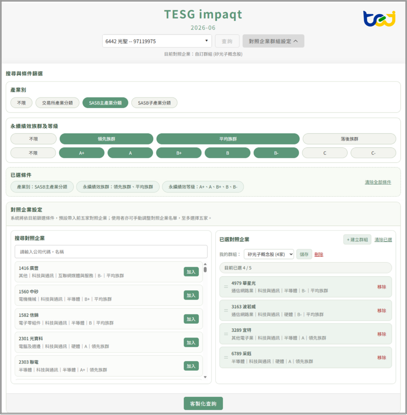The width and height of the screenshot is (407, 415).
Task: Click 目前已選 4 / 5 status text
Action: [x=238, y=268]
